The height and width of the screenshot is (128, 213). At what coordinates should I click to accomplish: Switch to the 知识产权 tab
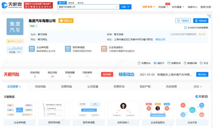click(145, 87)
